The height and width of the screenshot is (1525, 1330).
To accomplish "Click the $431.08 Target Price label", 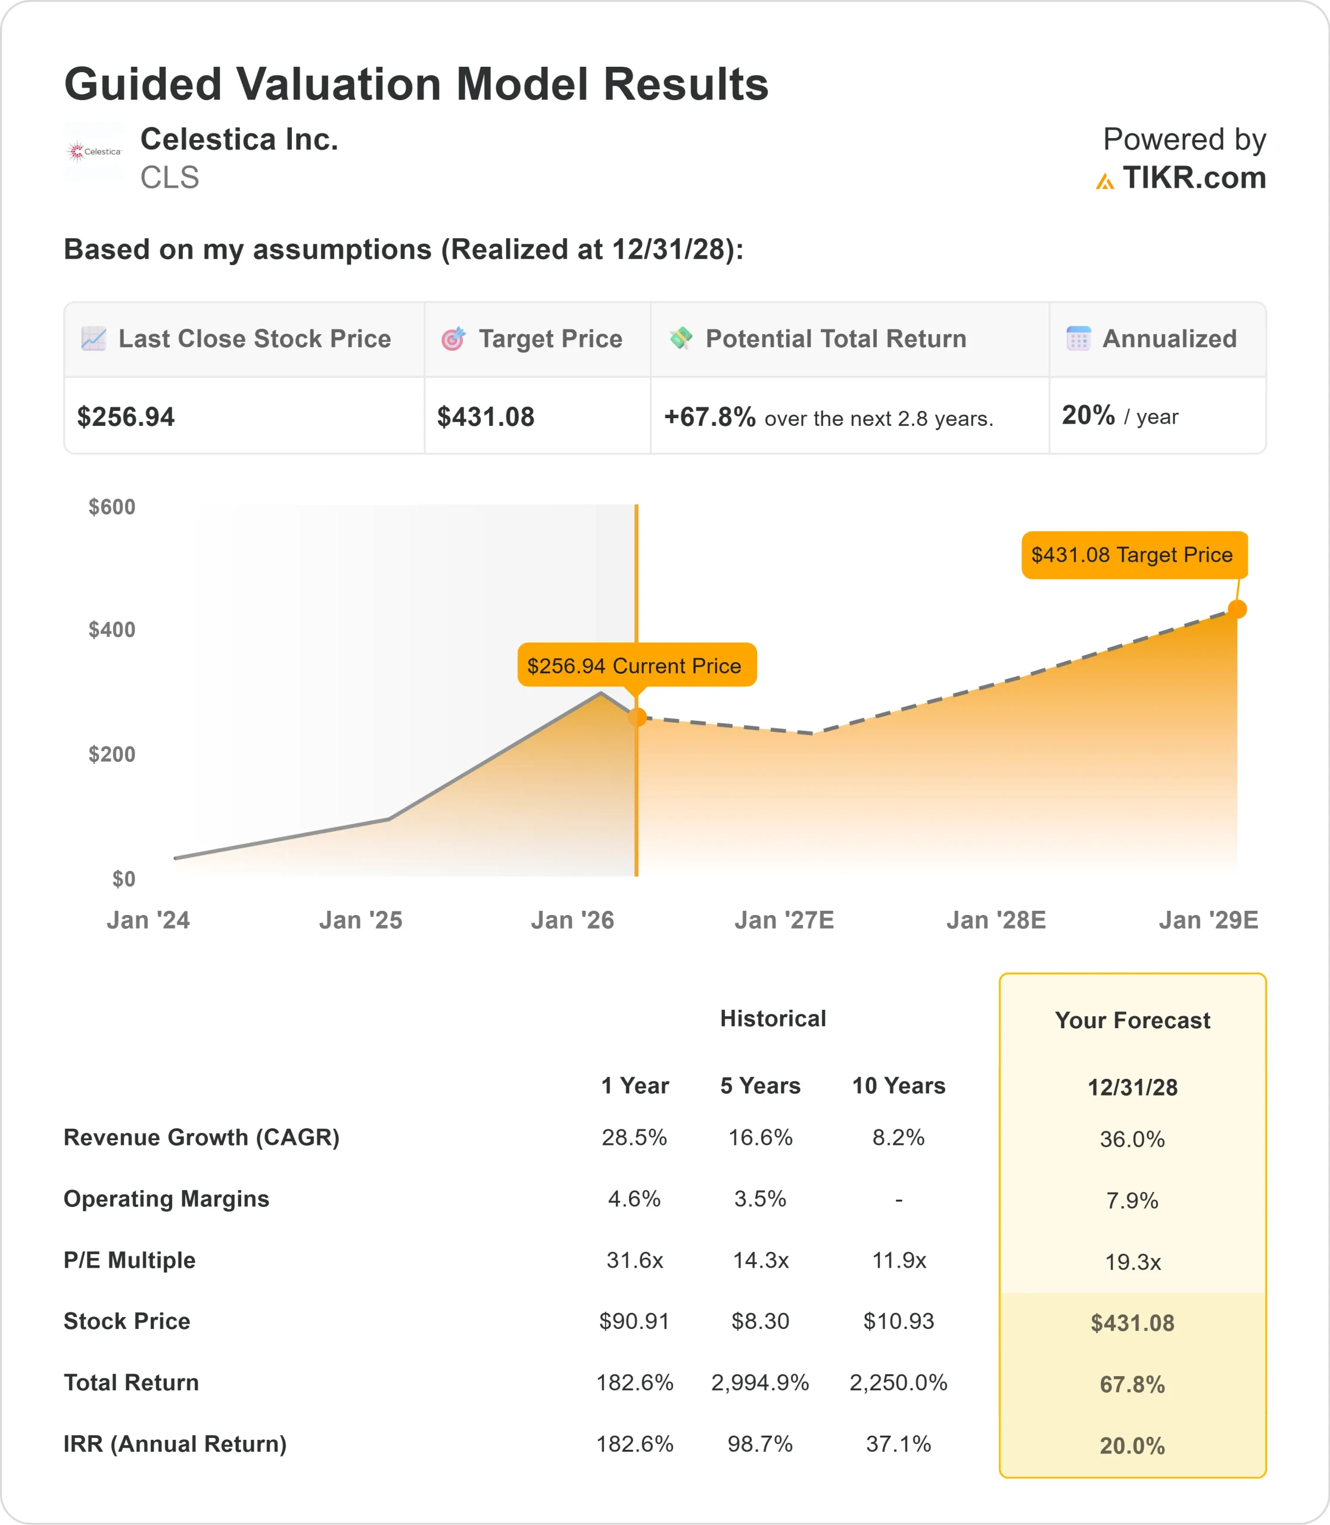I will [x=1133, y=555].
